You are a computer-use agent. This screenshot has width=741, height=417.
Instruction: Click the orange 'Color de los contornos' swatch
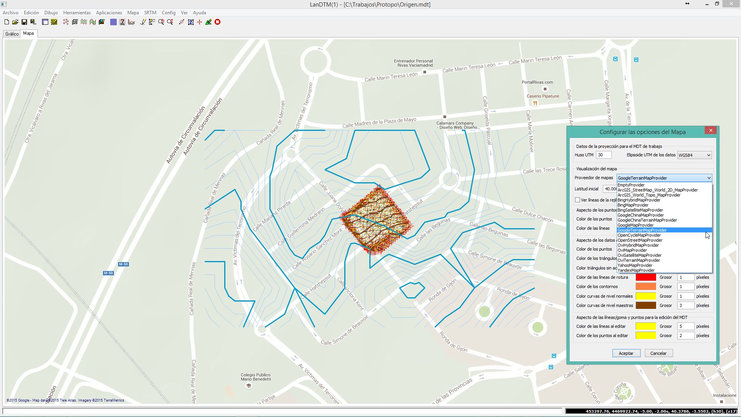[646, 286]
